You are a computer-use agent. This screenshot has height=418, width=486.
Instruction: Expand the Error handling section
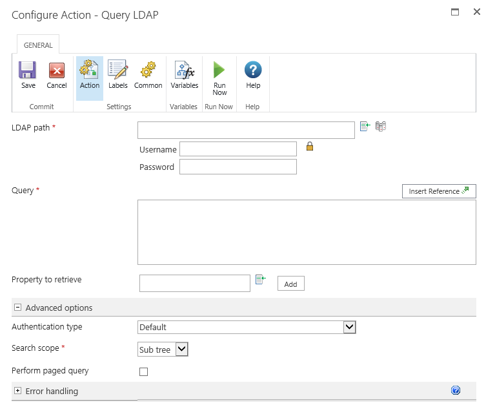(18, 391)
